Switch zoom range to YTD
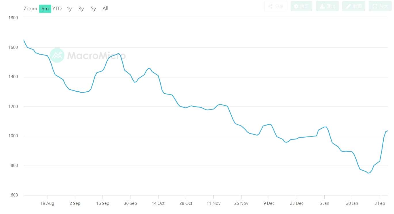The height and width of the screenshot is (214, 394). point(57,9)
